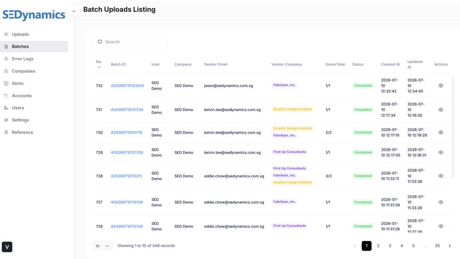View batch 731 details eye icon
The width and height of the screenshot is (460, 259).
click(441, 110)
